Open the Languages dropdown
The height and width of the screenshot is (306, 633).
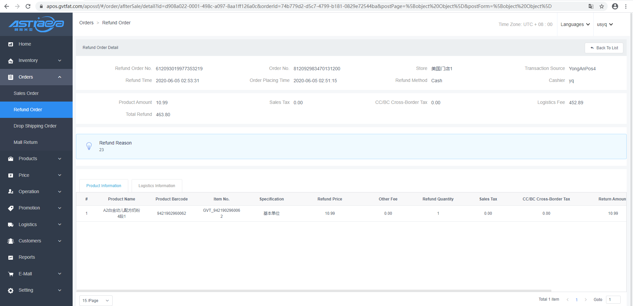[x=575, y=24]
